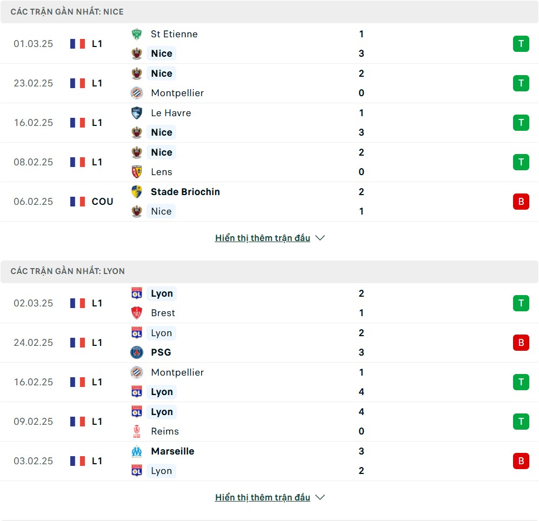Click the green T badge for Lyon vs Brest
Screen dimensions: 539x521
(521, 303)
